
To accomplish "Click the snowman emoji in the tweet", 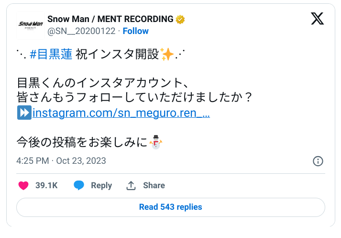I will 156,142.
